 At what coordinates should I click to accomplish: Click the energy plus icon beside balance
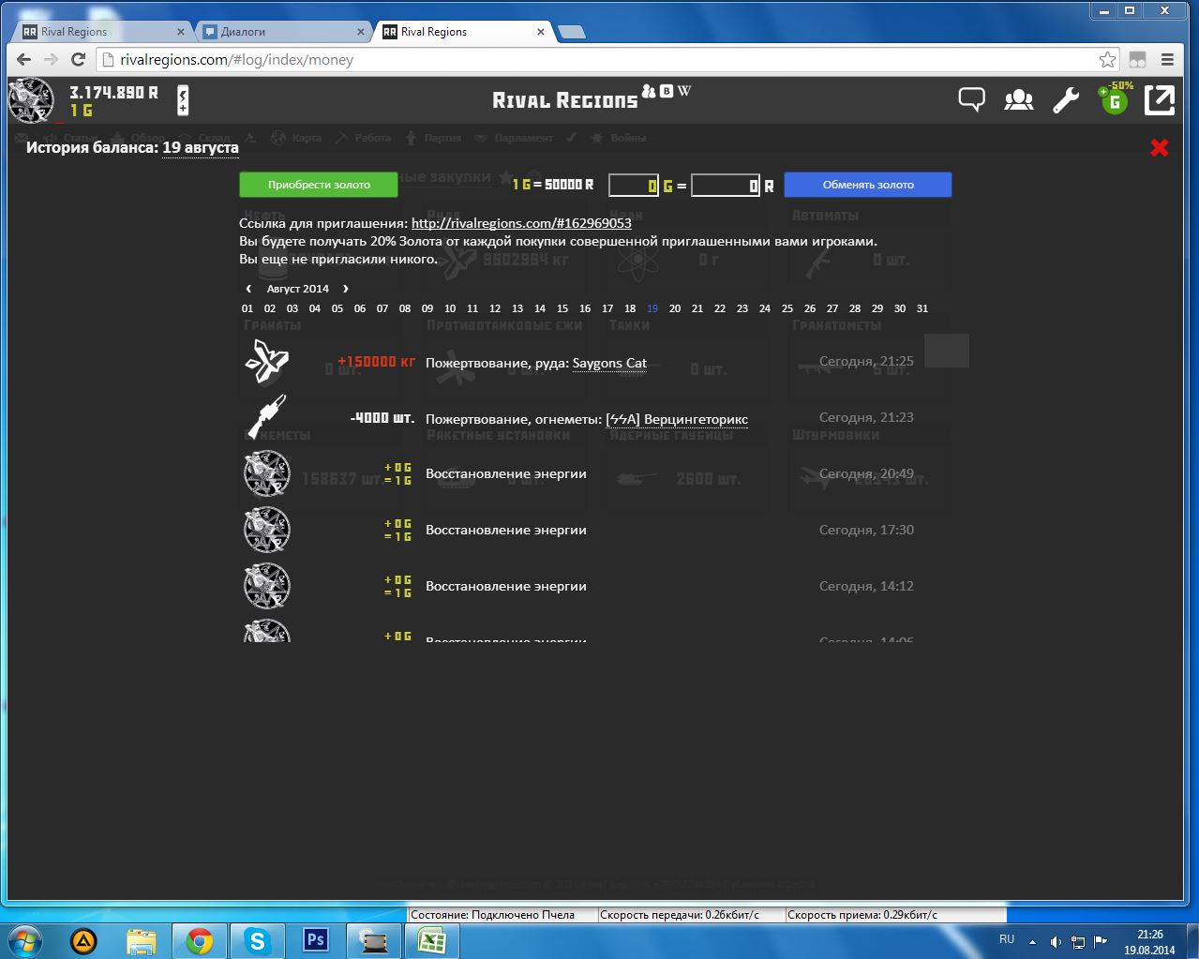[183, 100]
